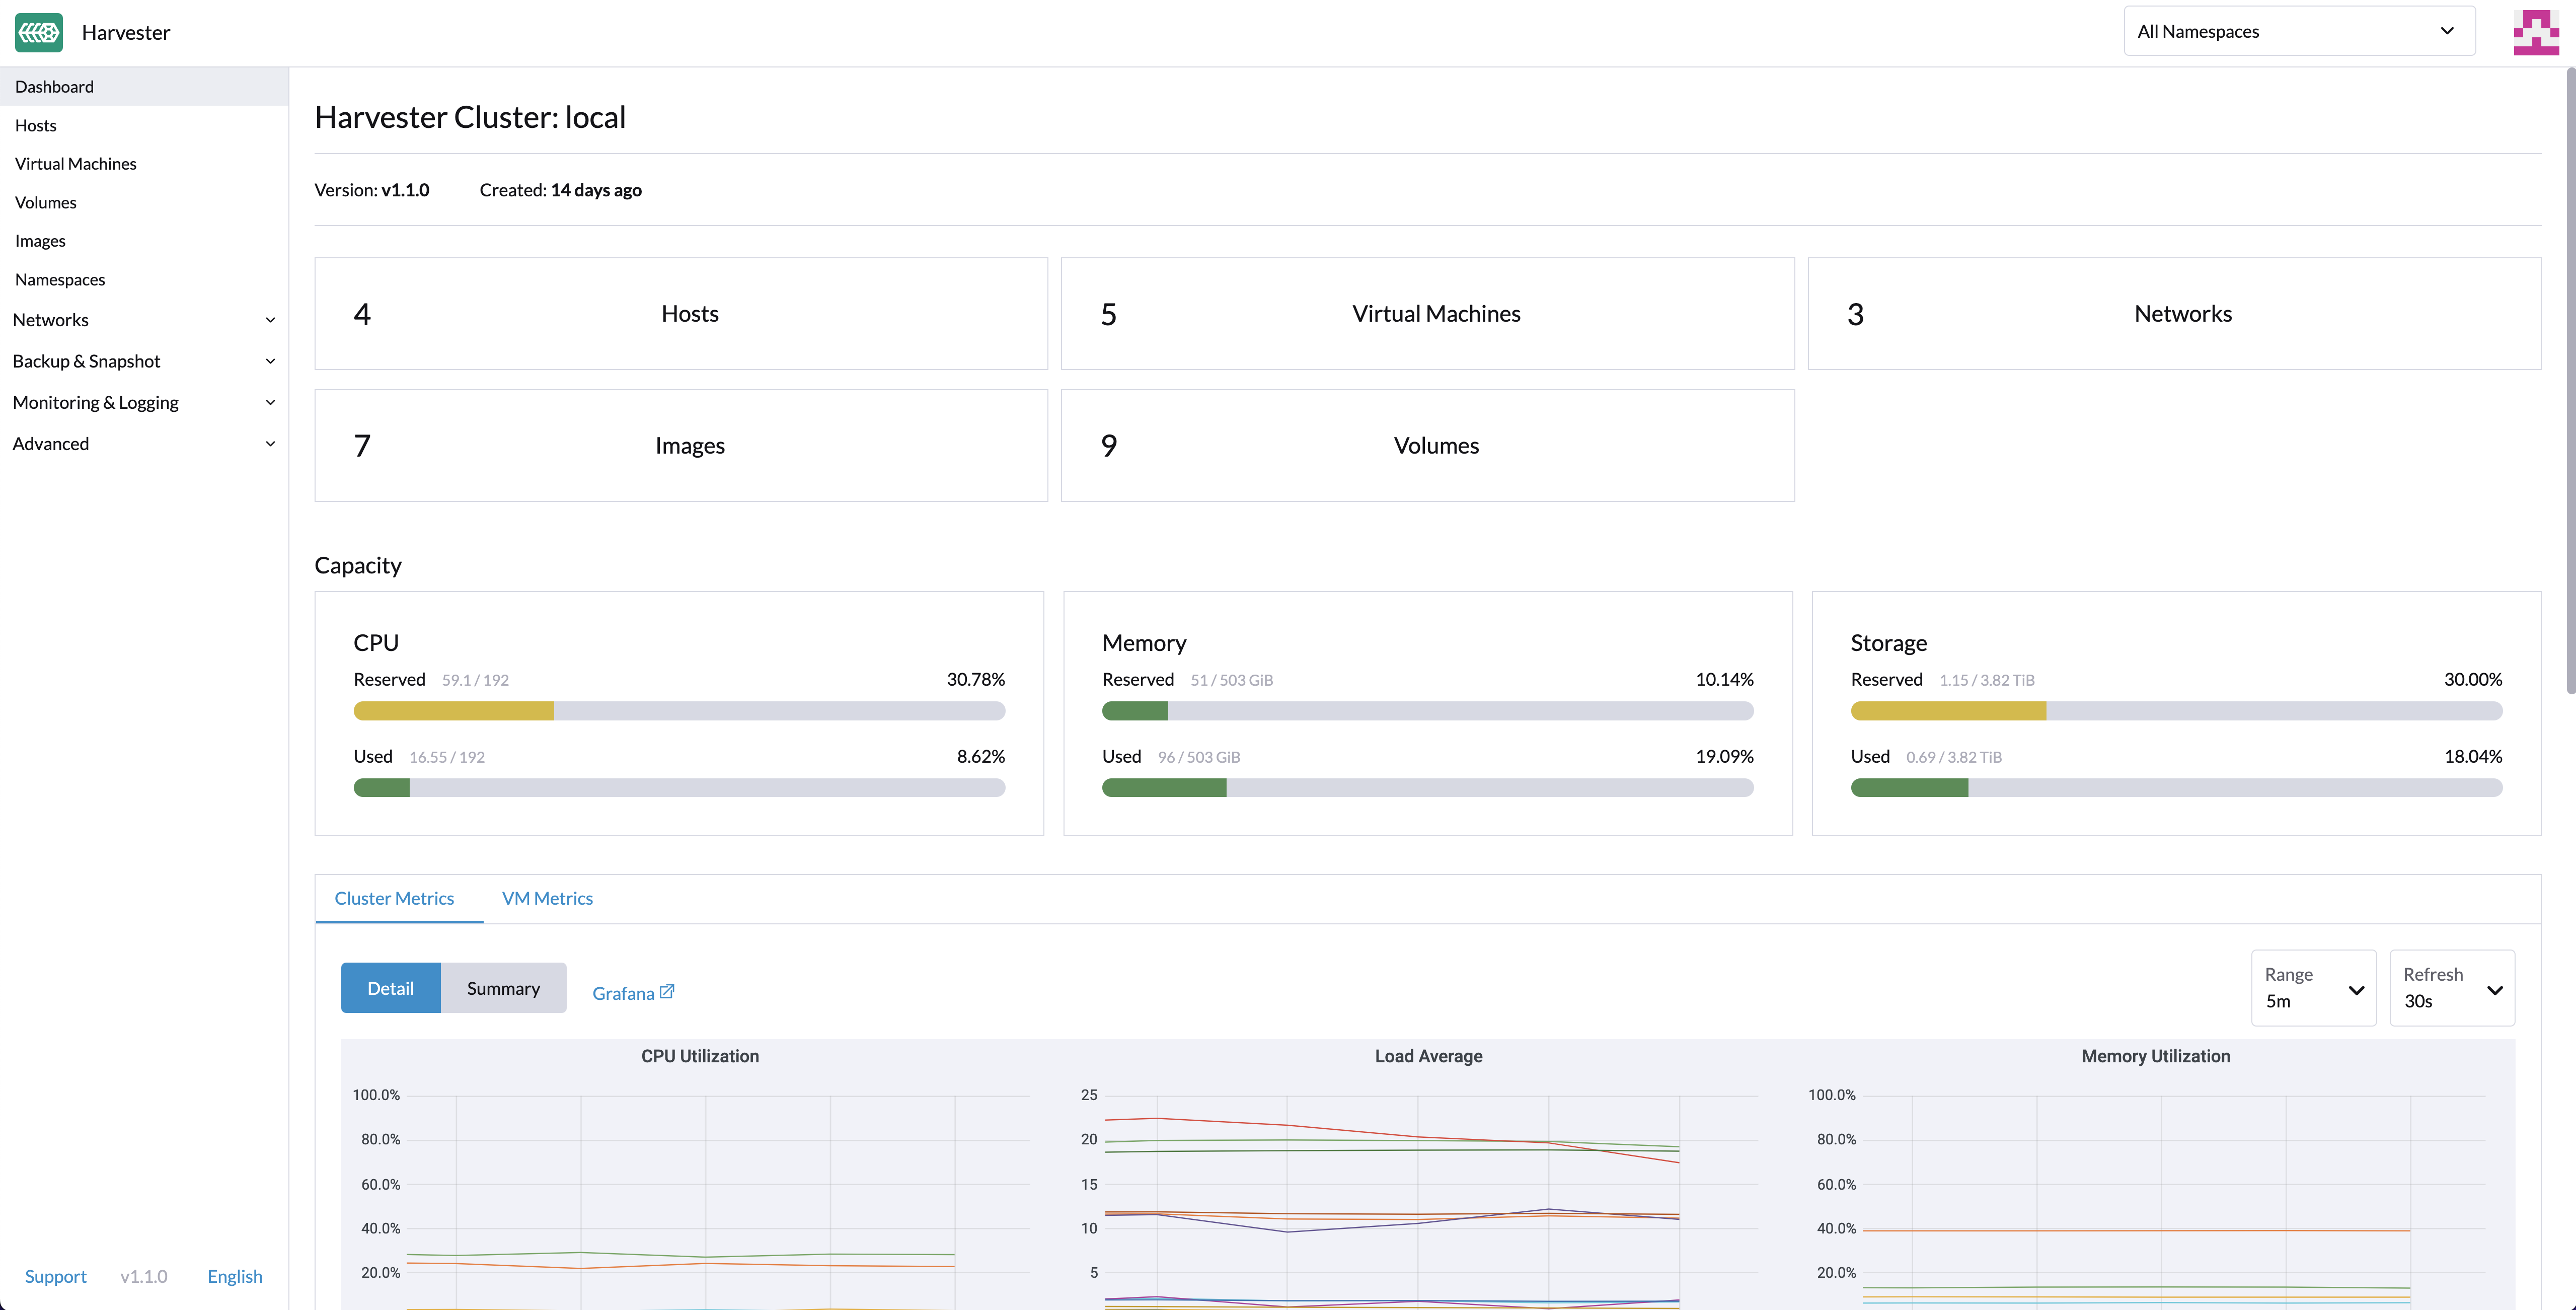The height and width of the screenshot is (1310, 2576).
Task: Click the Harvester logo icon
Action: click(x=39, y=32)
